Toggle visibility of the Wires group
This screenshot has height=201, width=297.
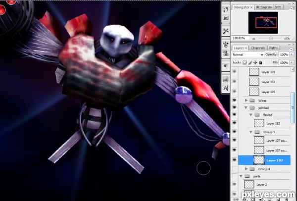[234, 100]
